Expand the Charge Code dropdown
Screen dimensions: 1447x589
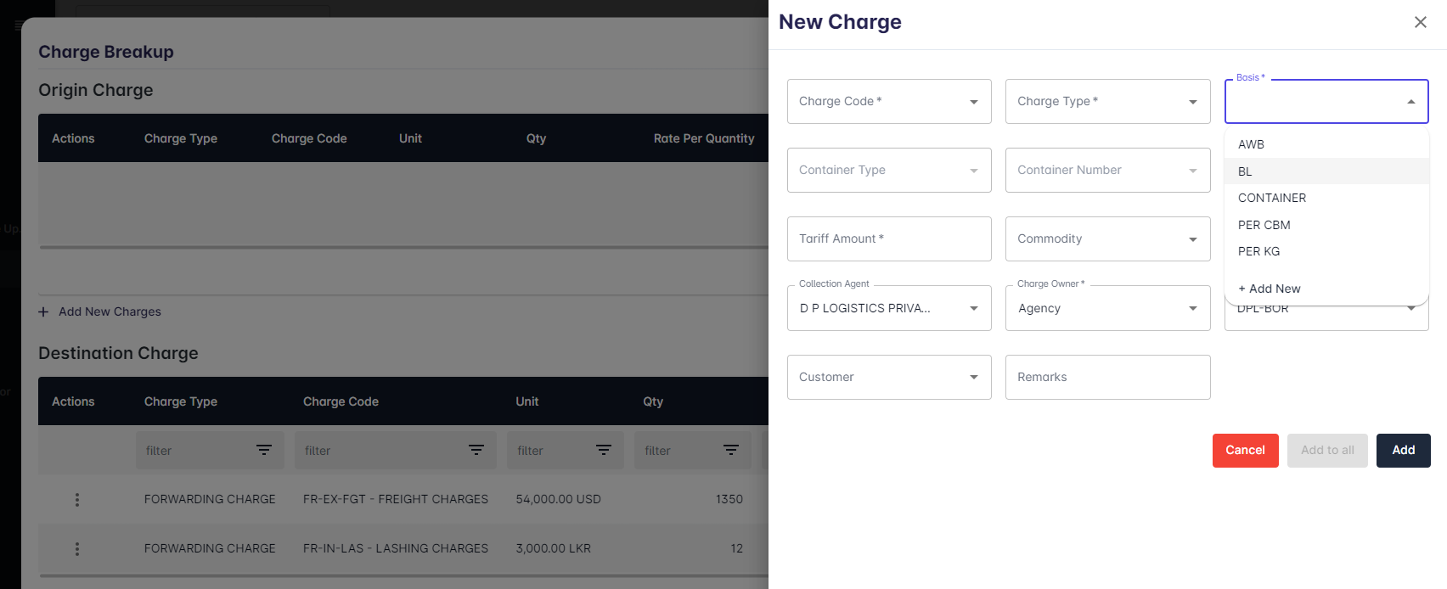pos(973,102)
